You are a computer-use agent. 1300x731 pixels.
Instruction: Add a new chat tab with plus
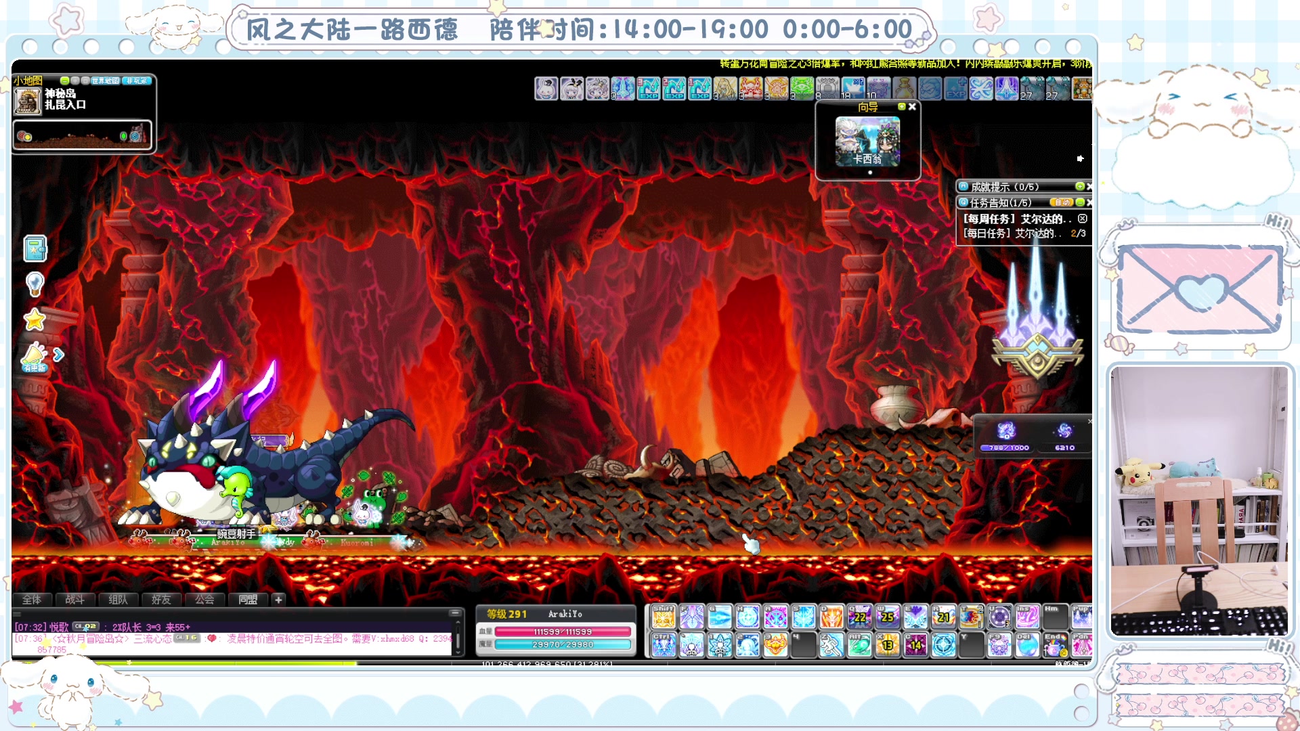pyautogui.click(x=278, y=600)
